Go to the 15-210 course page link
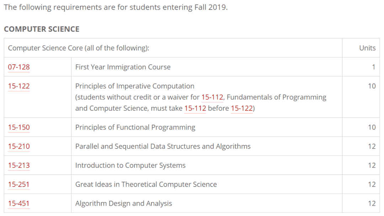This screenshot has height=216, width=384. [19, 146]
